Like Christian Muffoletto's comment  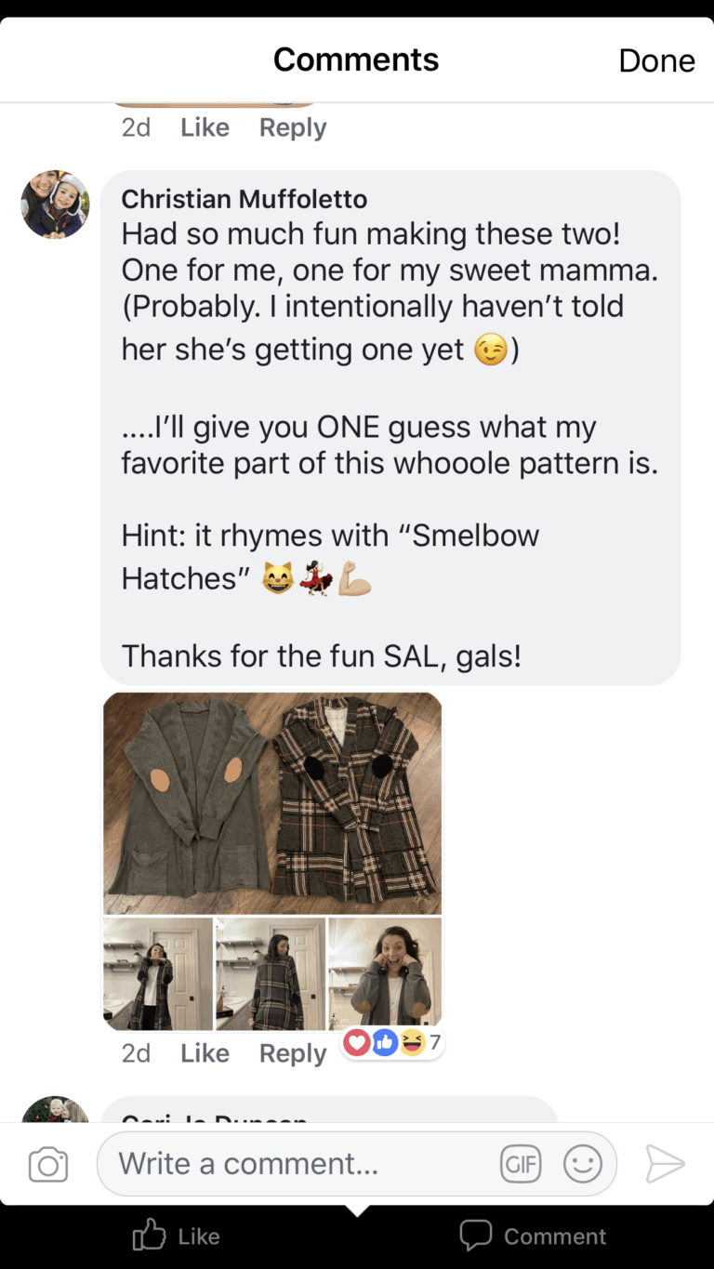point(205,1053)
